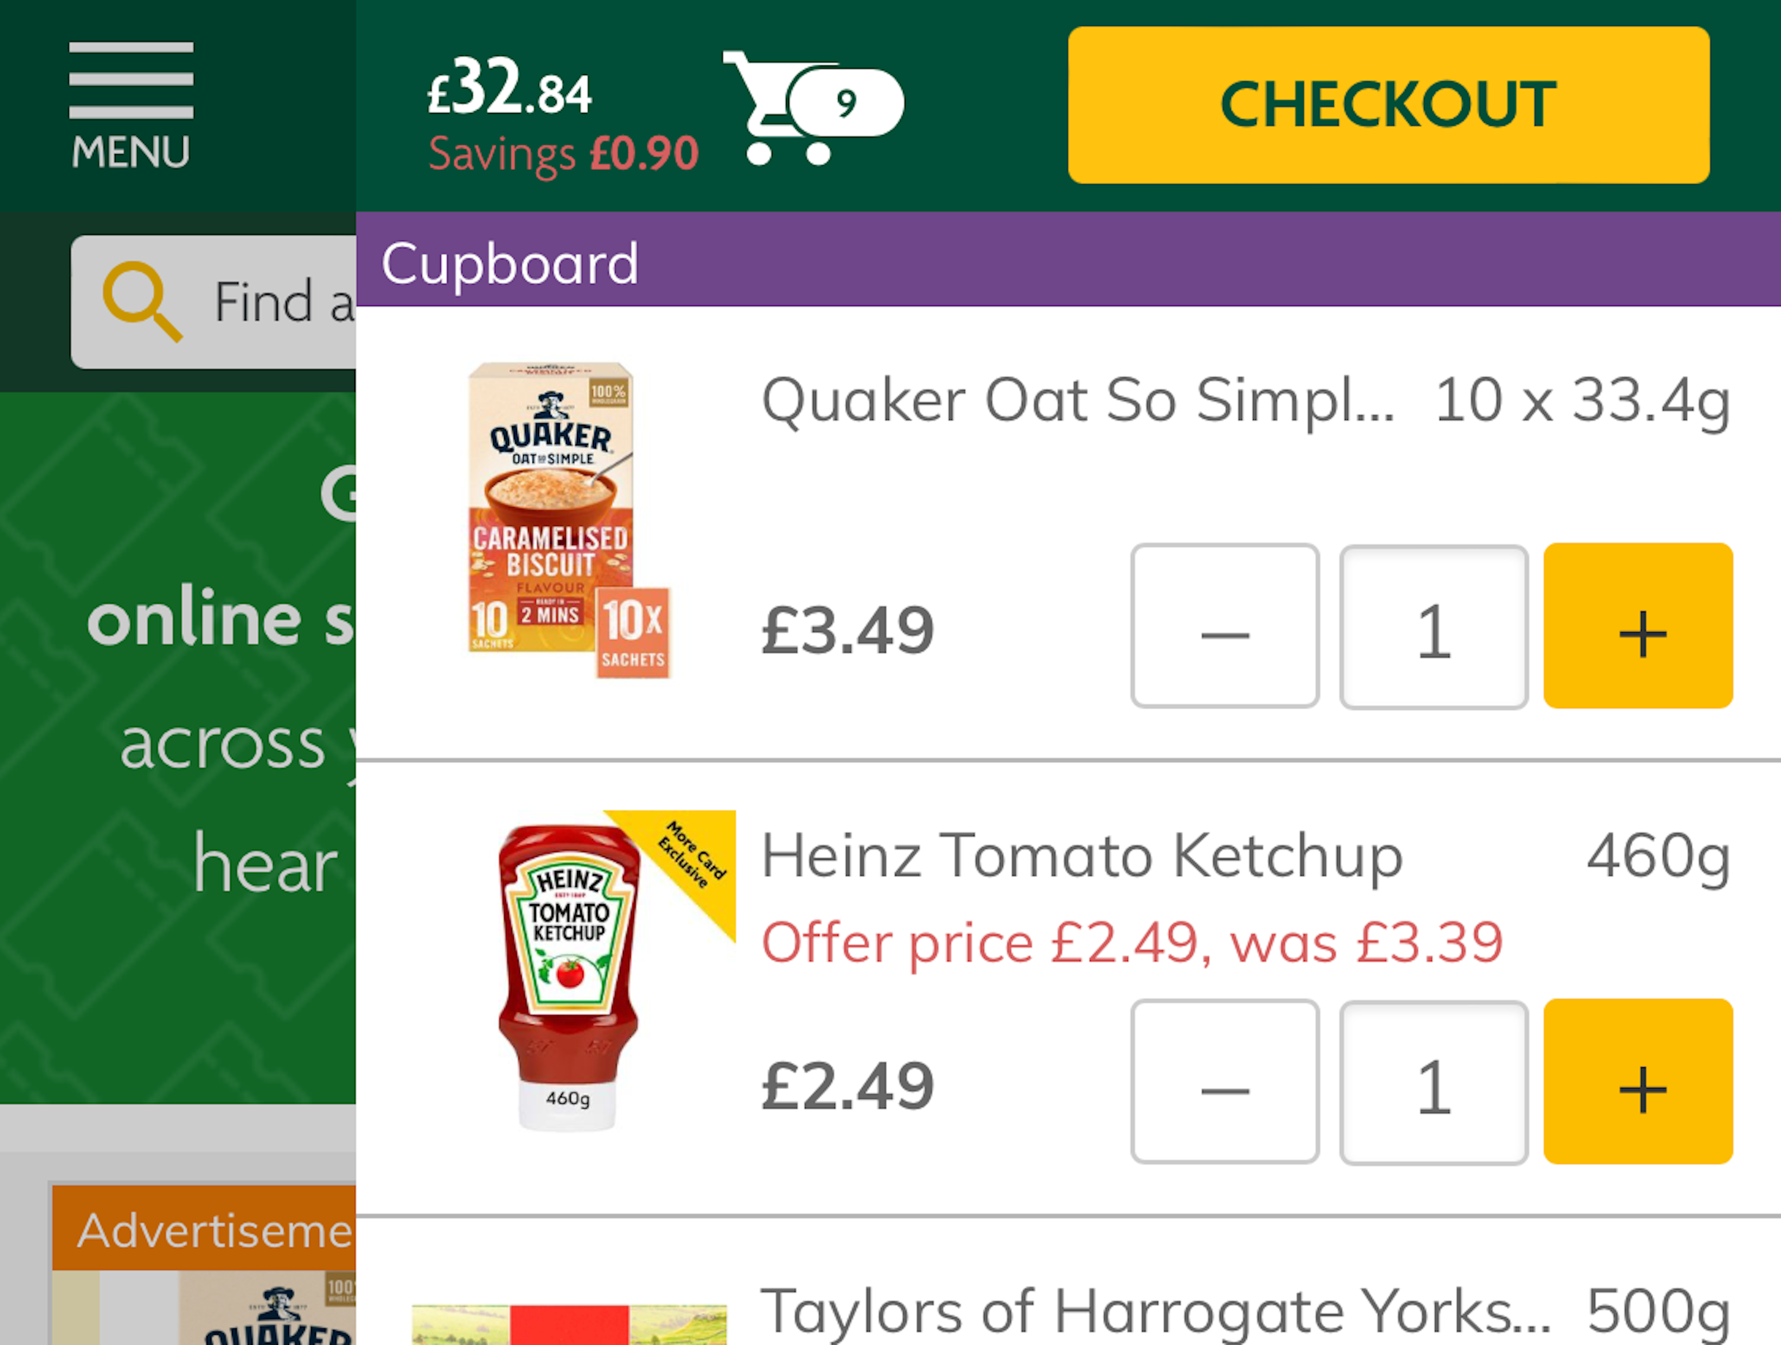Click the shopping trolley icon

point(765,108)
